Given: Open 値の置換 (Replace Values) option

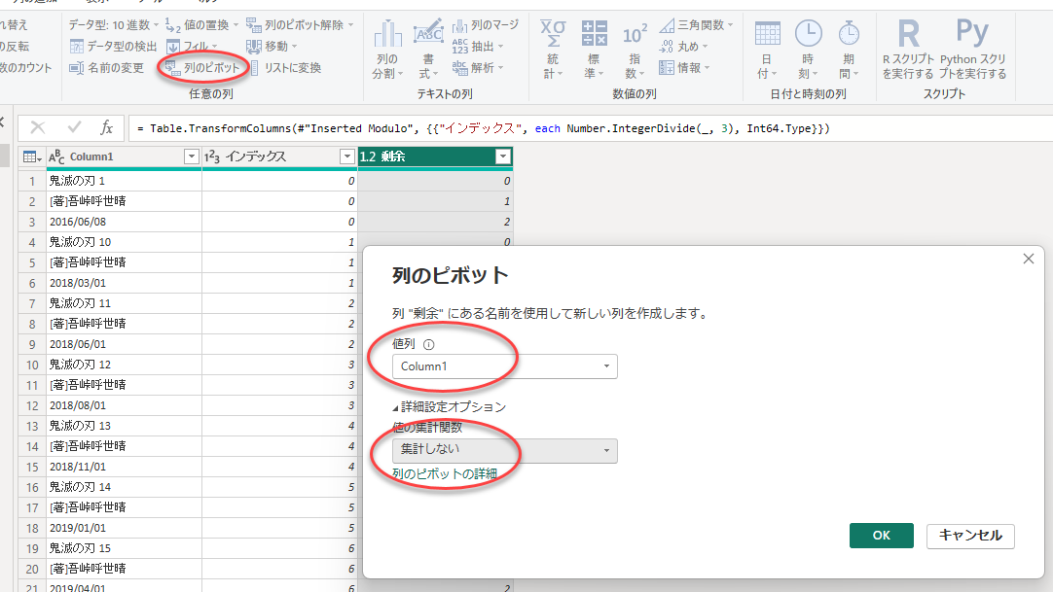Looking at the screenshot, I should pos(201,25).
